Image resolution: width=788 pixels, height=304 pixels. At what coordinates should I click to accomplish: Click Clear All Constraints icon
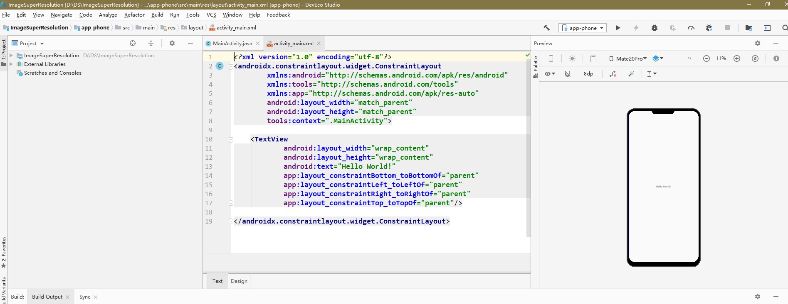(x=613, y=74)
